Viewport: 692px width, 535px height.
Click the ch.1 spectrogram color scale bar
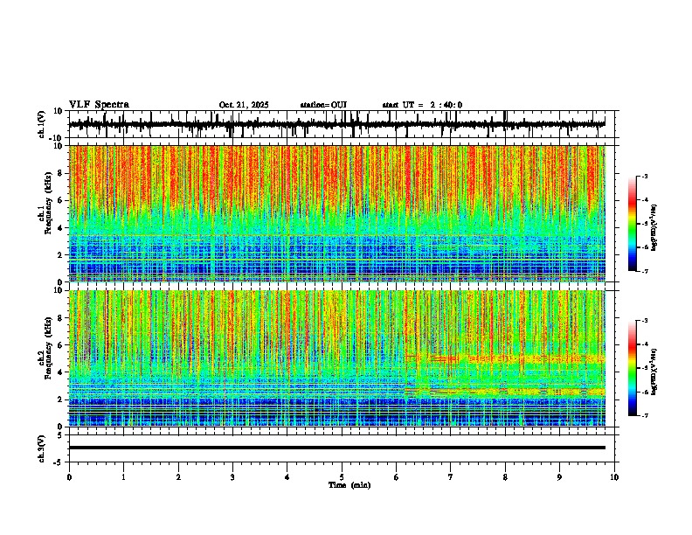pyautogui.click(x=633, y=224)
